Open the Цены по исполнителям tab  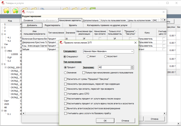(139, 20)
